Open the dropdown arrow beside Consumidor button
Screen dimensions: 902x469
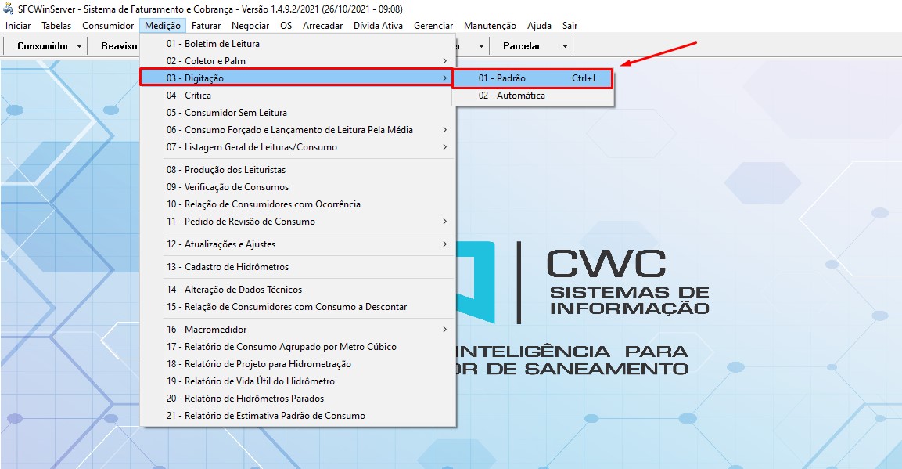[80, 46]
